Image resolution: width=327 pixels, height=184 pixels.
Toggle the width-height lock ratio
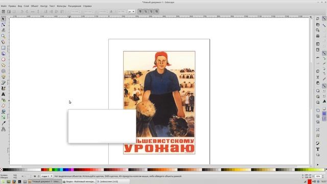click(111, 12)
